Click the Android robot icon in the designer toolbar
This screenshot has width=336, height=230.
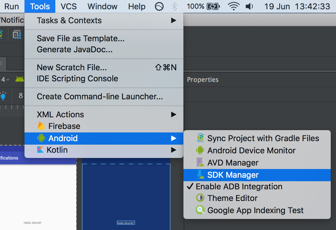tap(20, 79)
